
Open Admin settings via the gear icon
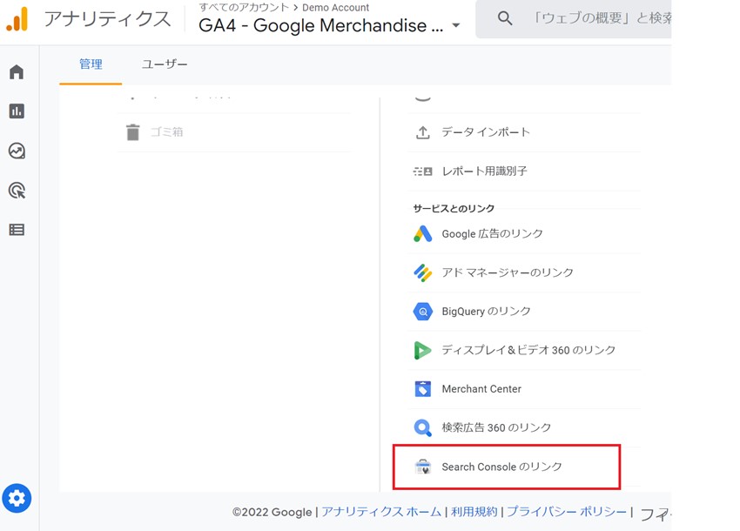tap(17, 498)
